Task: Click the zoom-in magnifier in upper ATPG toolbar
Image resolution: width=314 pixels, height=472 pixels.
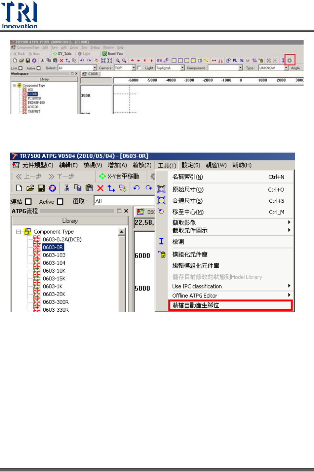Action: coord(117,61)
